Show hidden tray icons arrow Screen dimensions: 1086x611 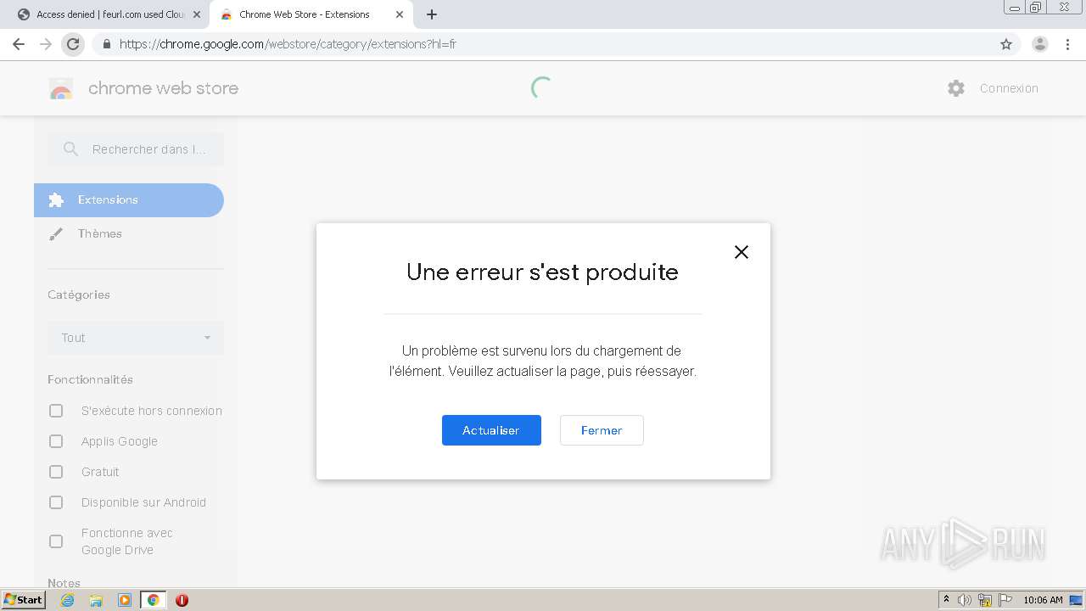coord(946,600)
